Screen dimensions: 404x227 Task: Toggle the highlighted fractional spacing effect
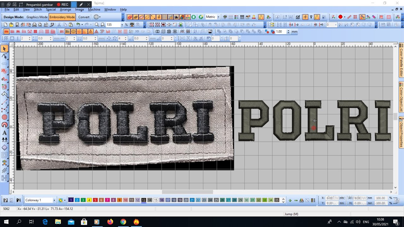pyautogui.click(x=85, y=32)
